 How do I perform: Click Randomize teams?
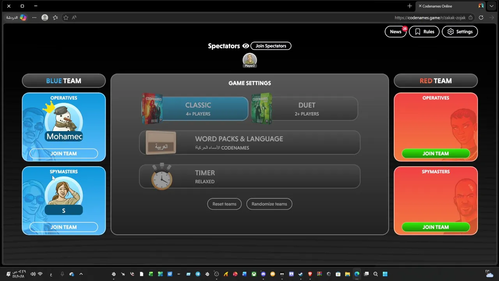click(x=269, y=204)
